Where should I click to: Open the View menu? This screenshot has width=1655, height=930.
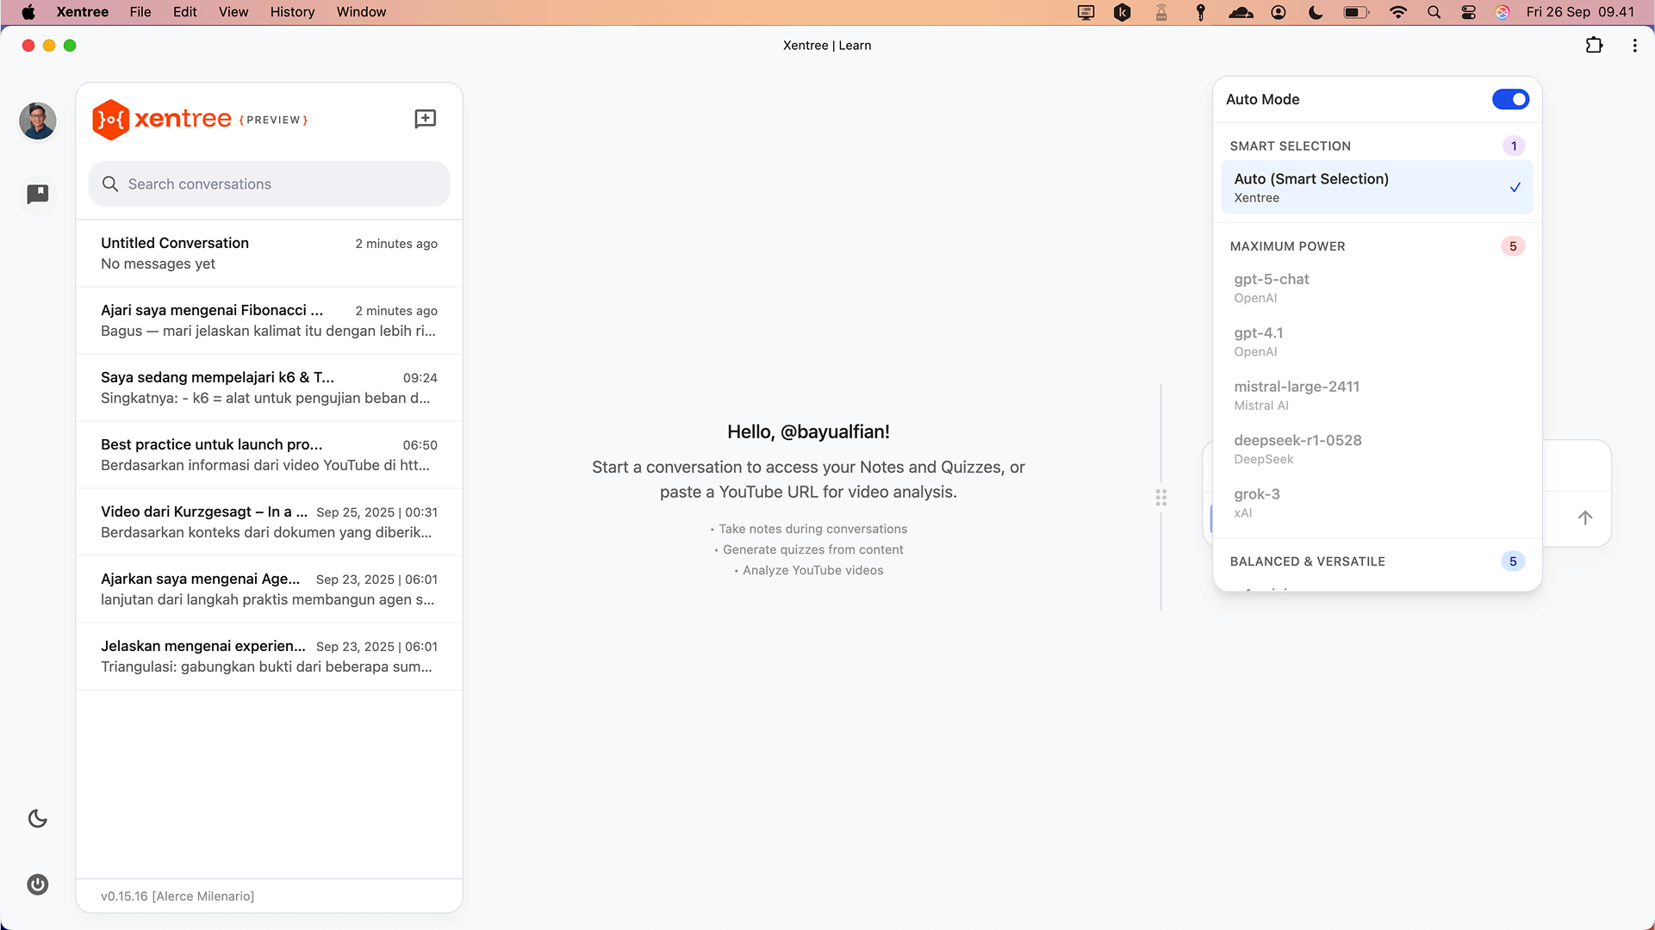(x=233, y=12)
